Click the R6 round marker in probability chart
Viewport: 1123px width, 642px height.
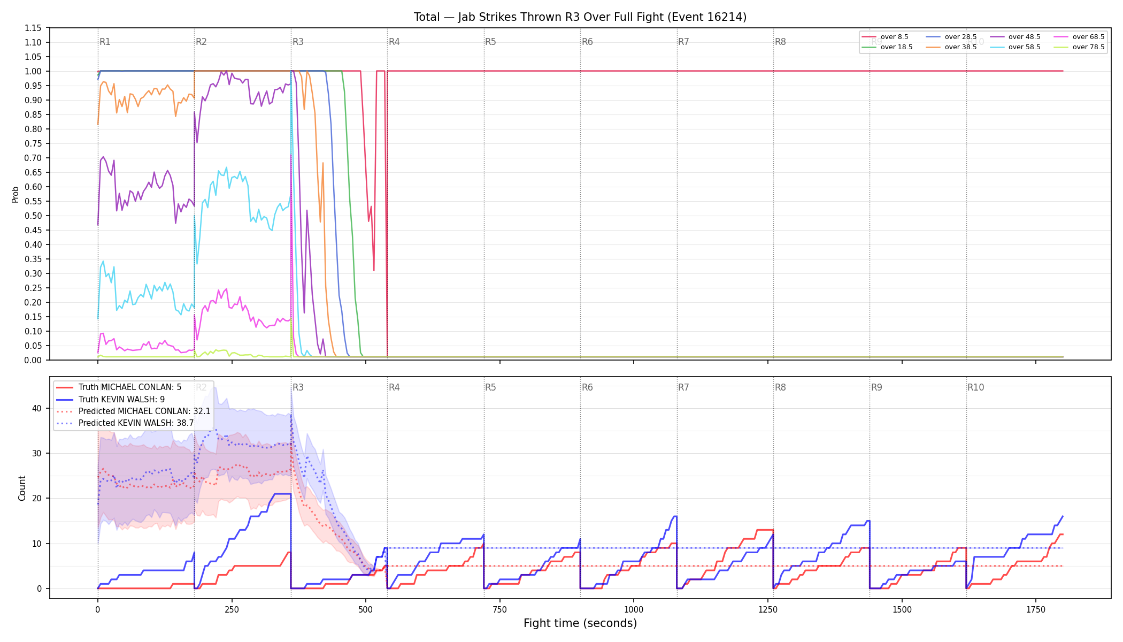[587, 42]
